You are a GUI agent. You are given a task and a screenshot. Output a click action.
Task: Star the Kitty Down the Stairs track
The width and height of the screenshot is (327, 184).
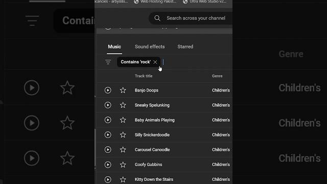click(x=123, y=179)
